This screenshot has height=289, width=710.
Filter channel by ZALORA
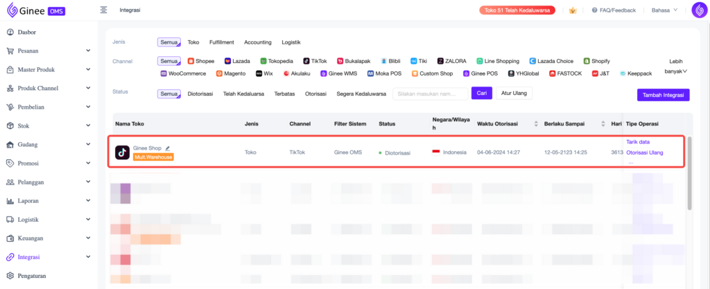[x=452, y=61]
